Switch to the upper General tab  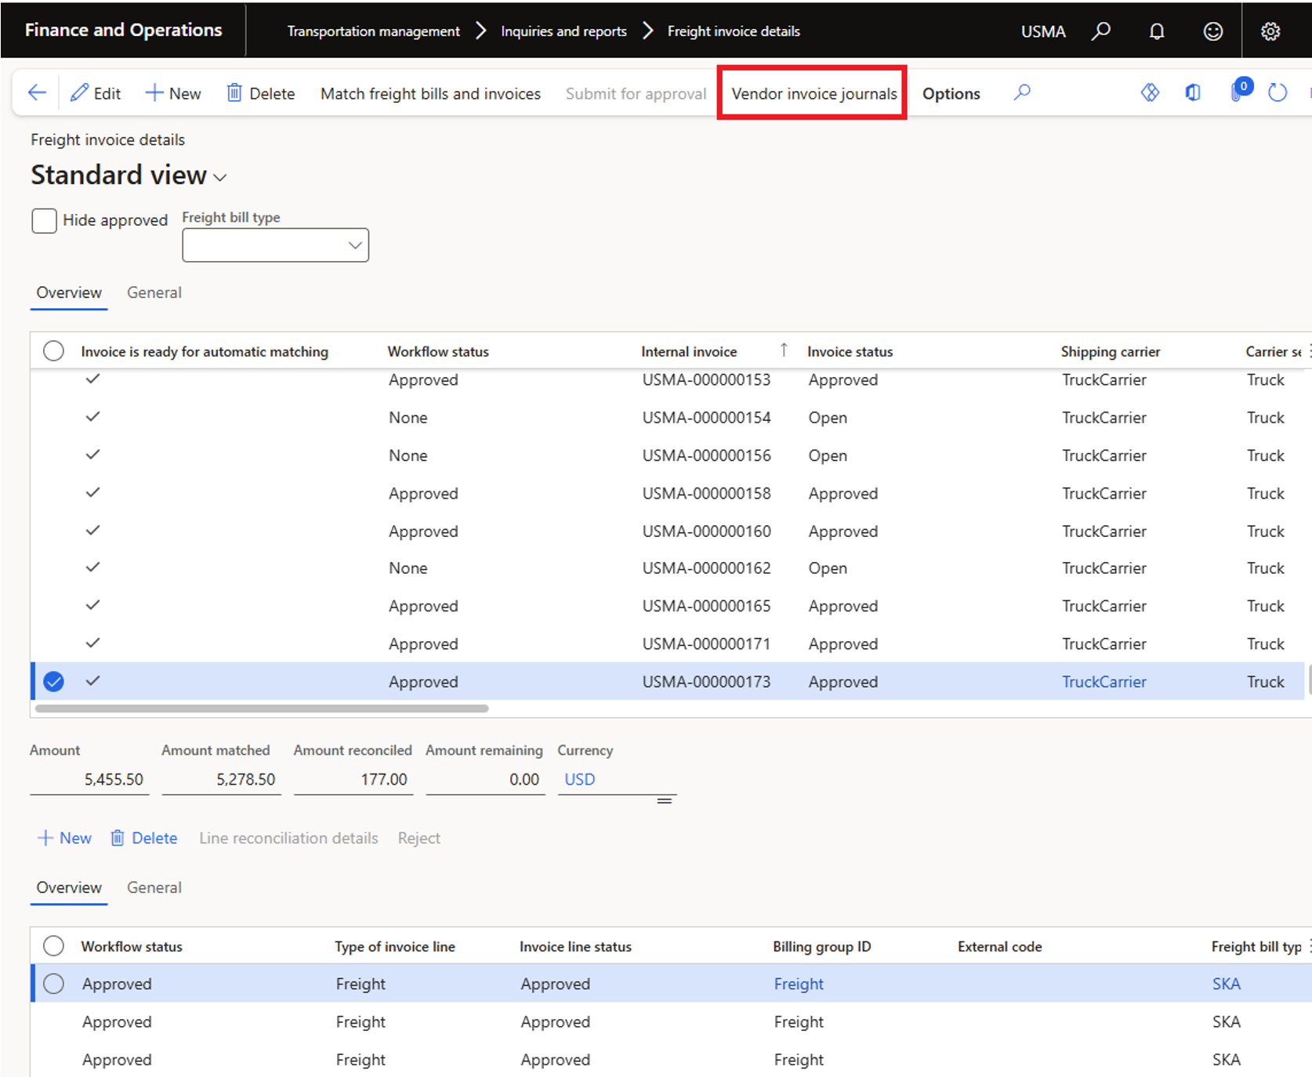pyautogui.click(x=154, y=292)
